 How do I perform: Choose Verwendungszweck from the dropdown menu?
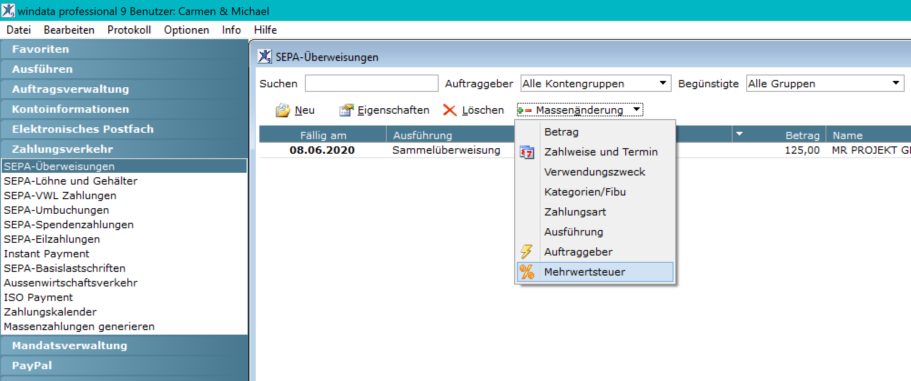[595, 172]
